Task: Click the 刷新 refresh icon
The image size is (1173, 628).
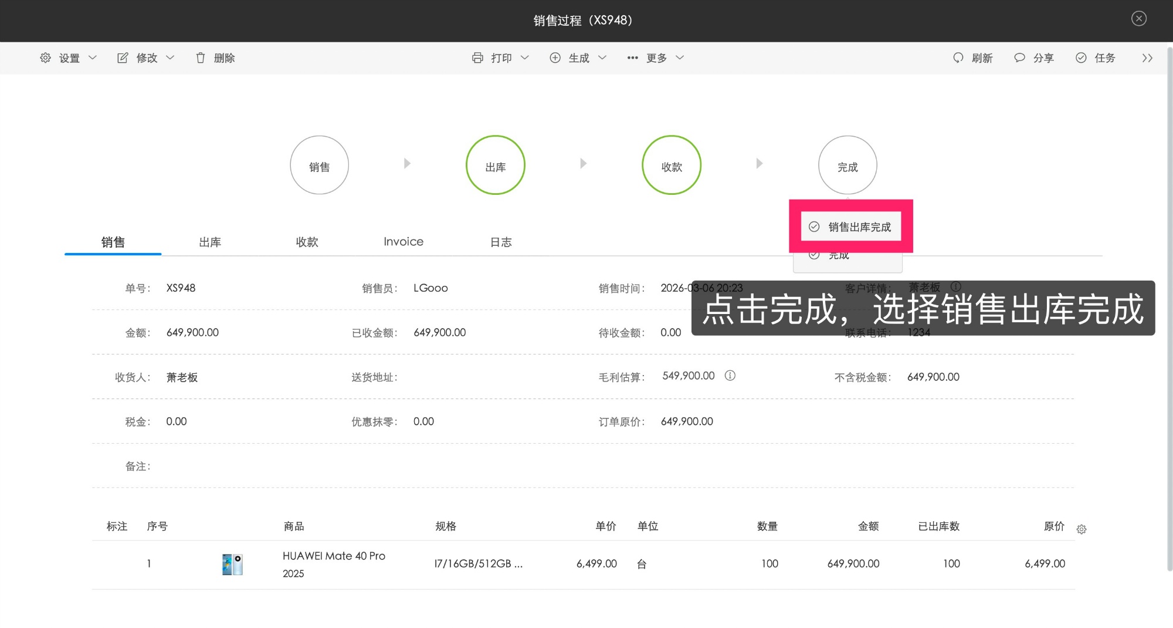Action: [x=958, y=58]
